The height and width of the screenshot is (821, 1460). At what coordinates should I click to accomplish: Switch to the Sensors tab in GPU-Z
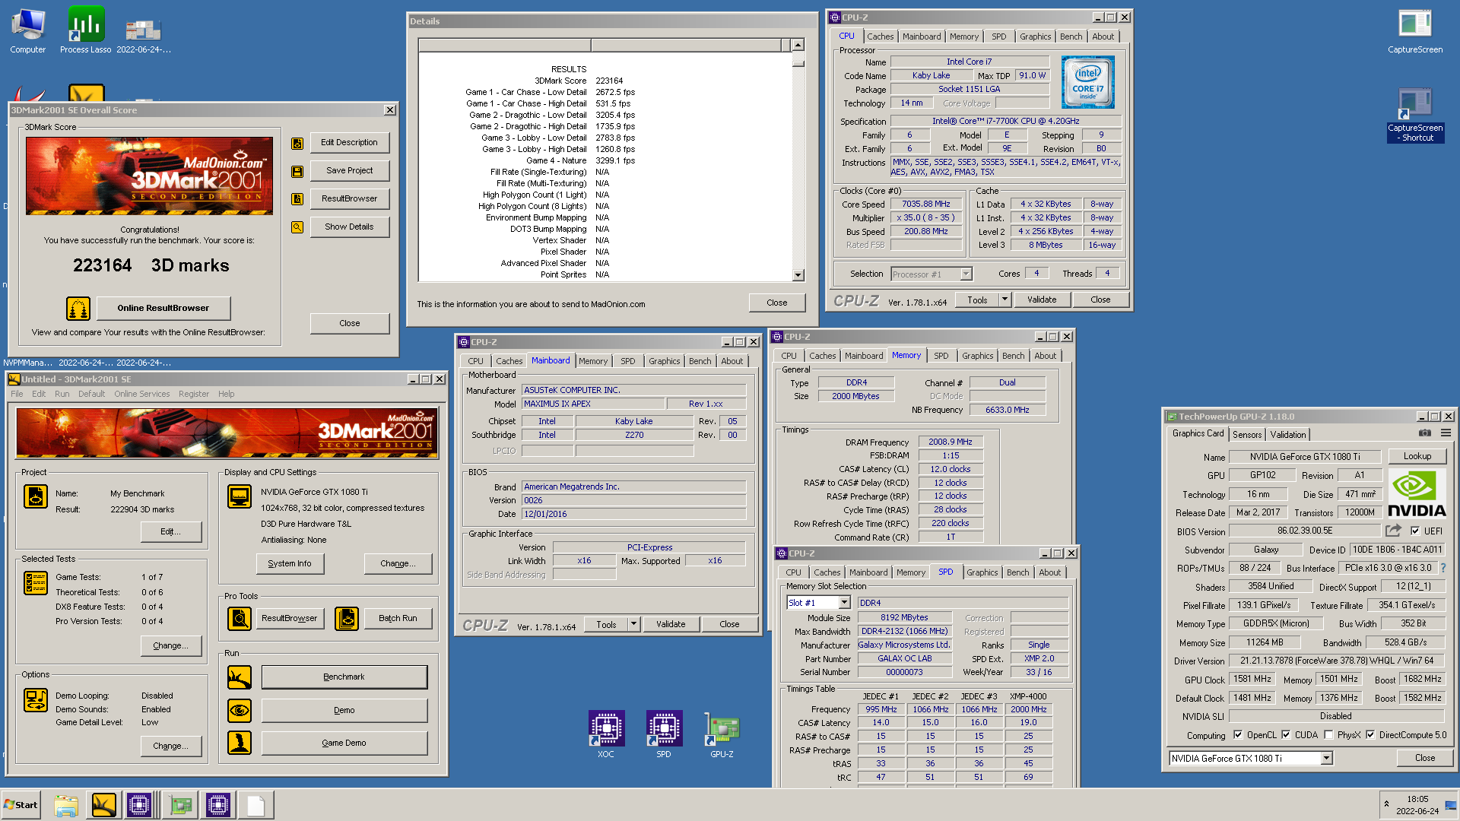click(1247, 435)
